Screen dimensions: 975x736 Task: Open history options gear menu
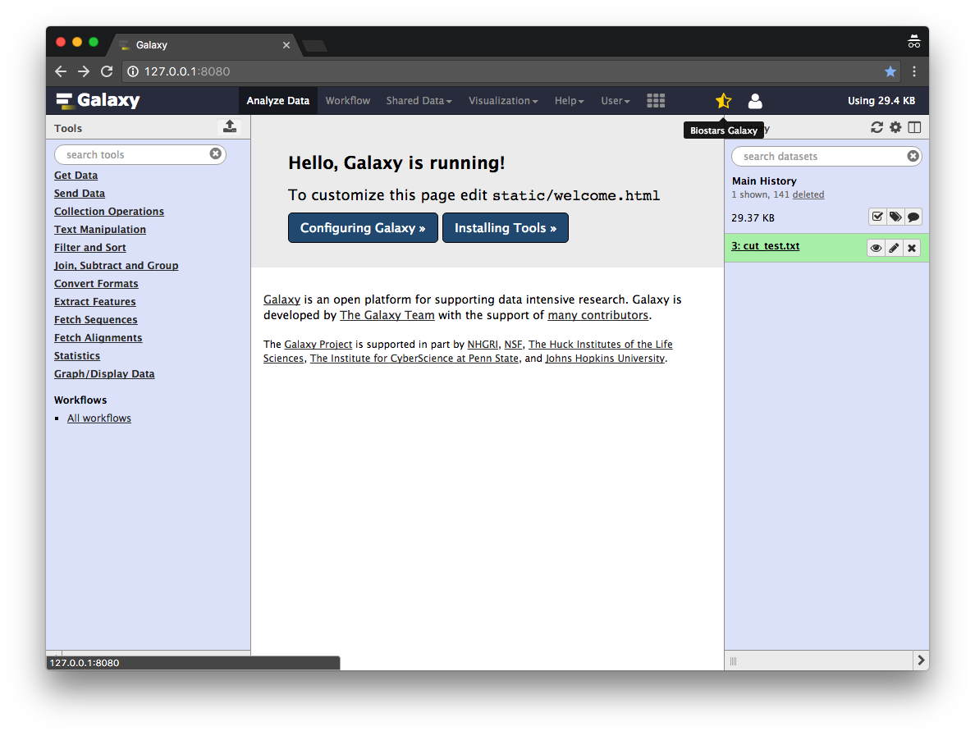(x=895, y=127)
